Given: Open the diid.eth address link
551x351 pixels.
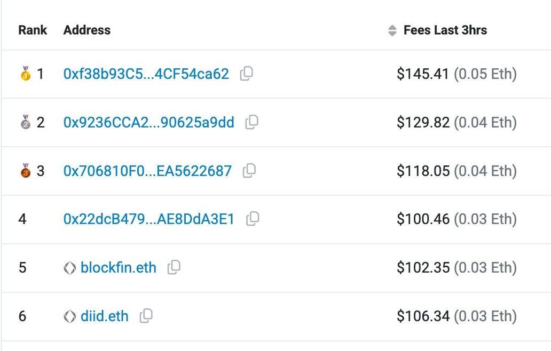Looking at the screenshot, I should [x=104, y=316].
